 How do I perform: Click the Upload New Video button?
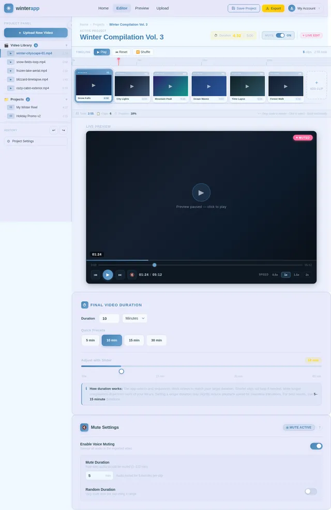[x=36, y=33]
